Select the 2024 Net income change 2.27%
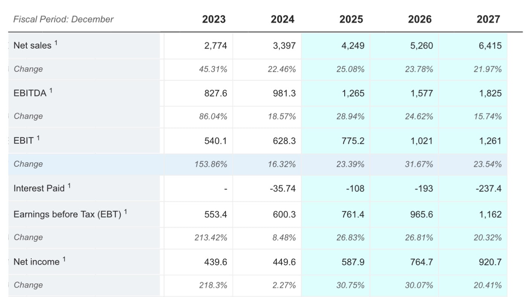This screenshot has height=297, width=524. coord(285,285)
